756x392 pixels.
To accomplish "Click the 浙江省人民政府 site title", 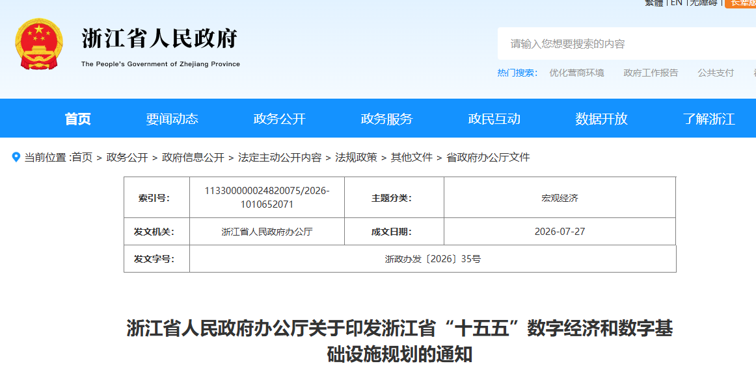I will coord(160,38).
